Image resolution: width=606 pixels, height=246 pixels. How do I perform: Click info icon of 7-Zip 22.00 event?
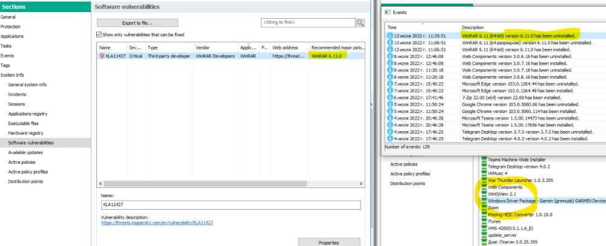[390, 97]
